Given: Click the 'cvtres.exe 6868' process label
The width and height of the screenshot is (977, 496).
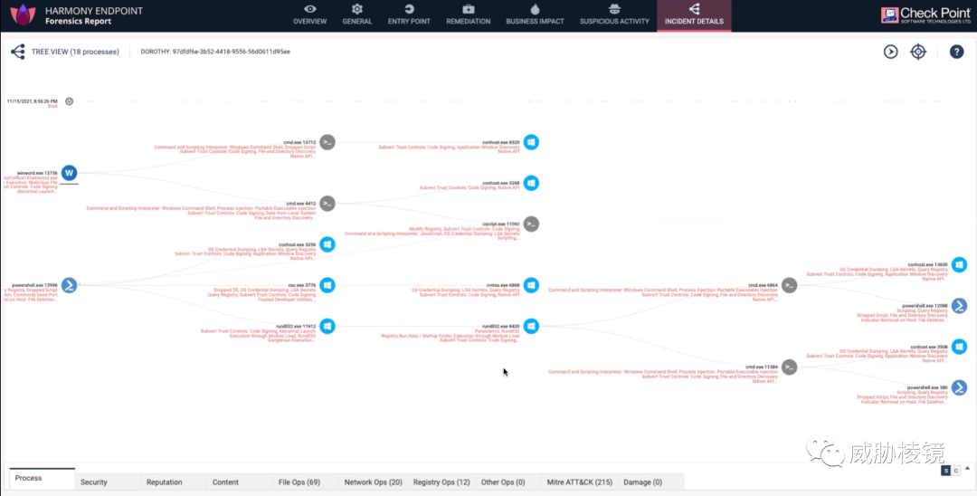Looking at the screenshot, I should pos(503,285).
